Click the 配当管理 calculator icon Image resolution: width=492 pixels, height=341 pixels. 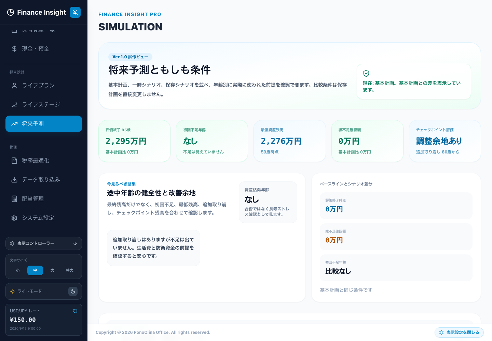14,199
